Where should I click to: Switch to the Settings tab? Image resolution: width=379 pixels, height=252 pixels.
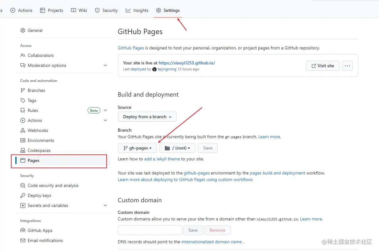click(168, 10)
